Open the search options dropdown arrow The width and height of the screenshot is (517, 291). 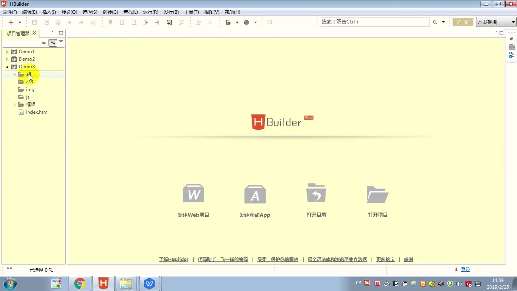tap(443, 22)
